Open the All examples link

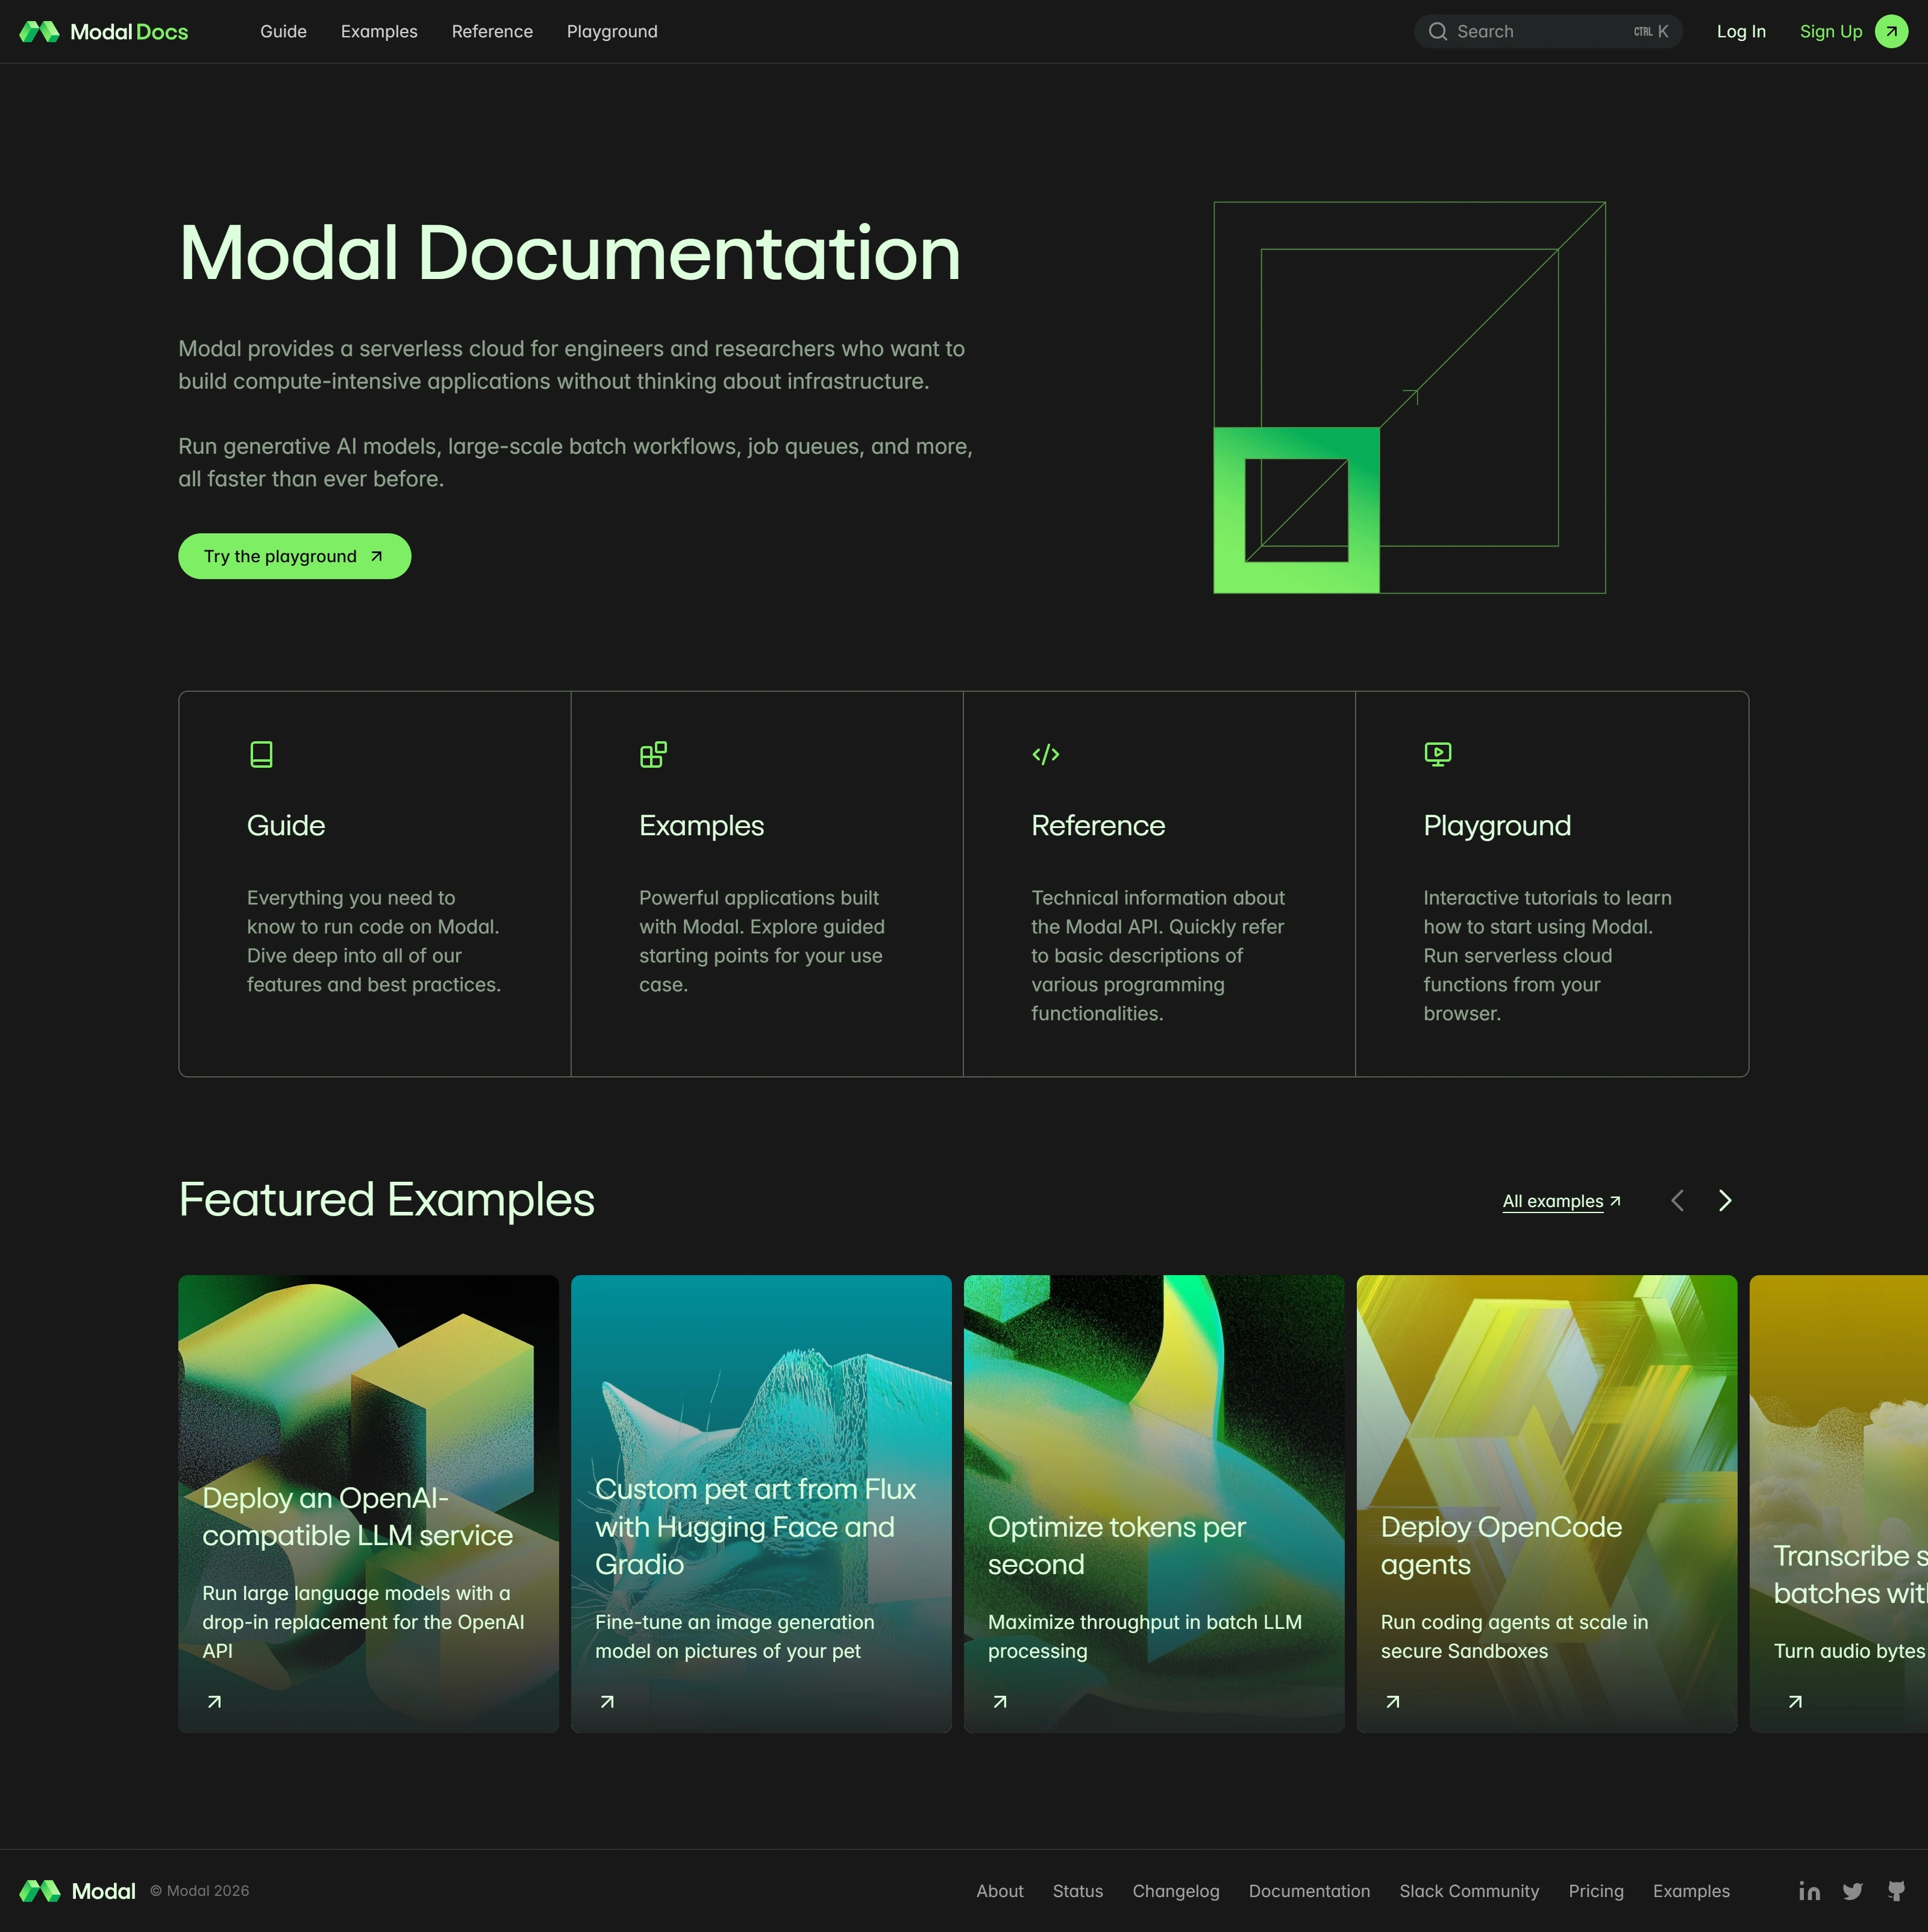coord(1561,1201)
